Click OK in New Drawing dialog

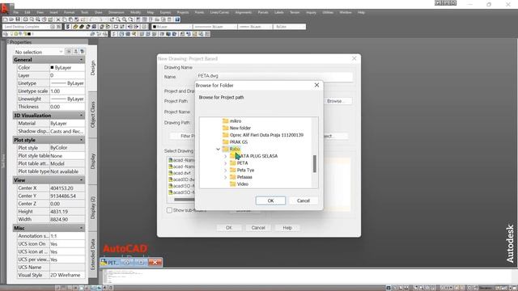coord(229,228)
